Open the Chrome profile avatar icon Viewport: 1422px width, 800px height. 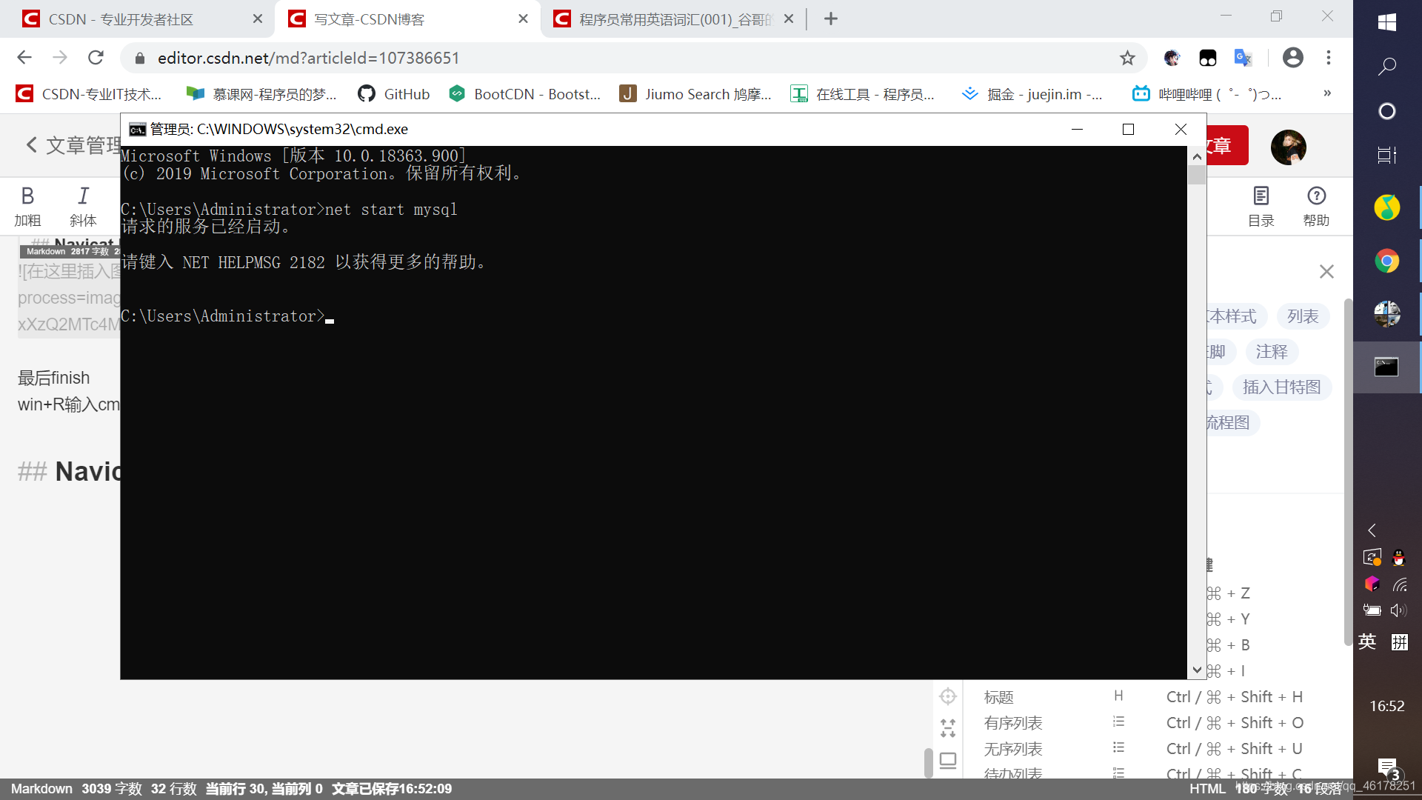point(1293,58)
